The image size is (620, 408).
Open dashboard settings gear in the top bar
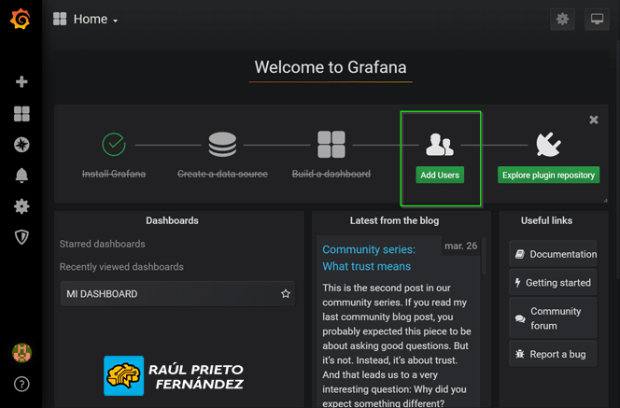pyautogui.click(x=562, y=20)
